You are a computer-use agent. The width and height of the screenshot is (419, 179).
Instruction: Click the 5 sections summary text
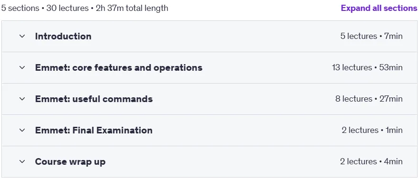click(x=20, y=8)
